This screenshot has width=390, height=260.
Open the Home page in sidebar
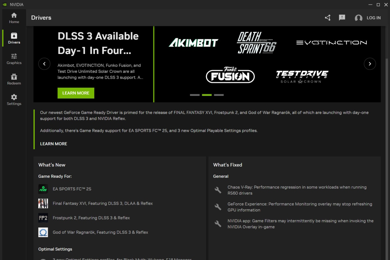point(14,18)
